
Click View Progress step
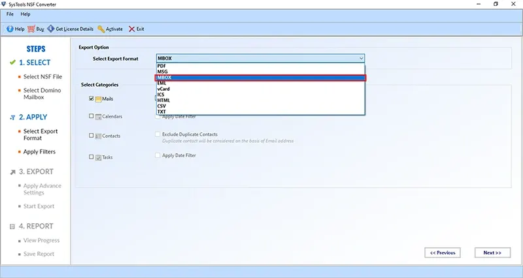41,240
